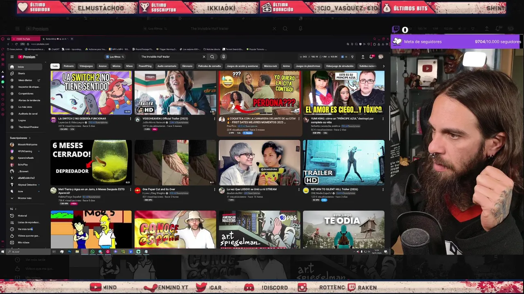This screenshot has width=524, height=294.
Task: Open the CONOCE España thumbnail
Action: 175,229
